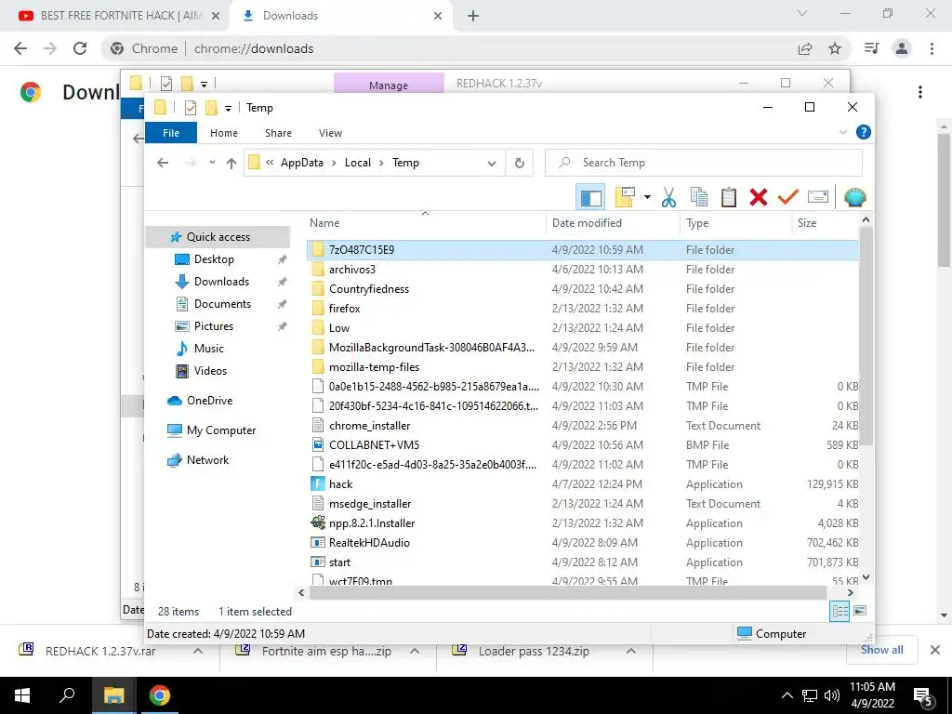Open the Windows Start menu

click(22, 695)
